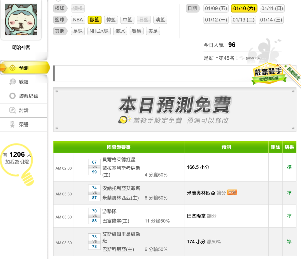Choose date 01/13 (二)
This screenshot has width=301, height=259.
(244, 20)
